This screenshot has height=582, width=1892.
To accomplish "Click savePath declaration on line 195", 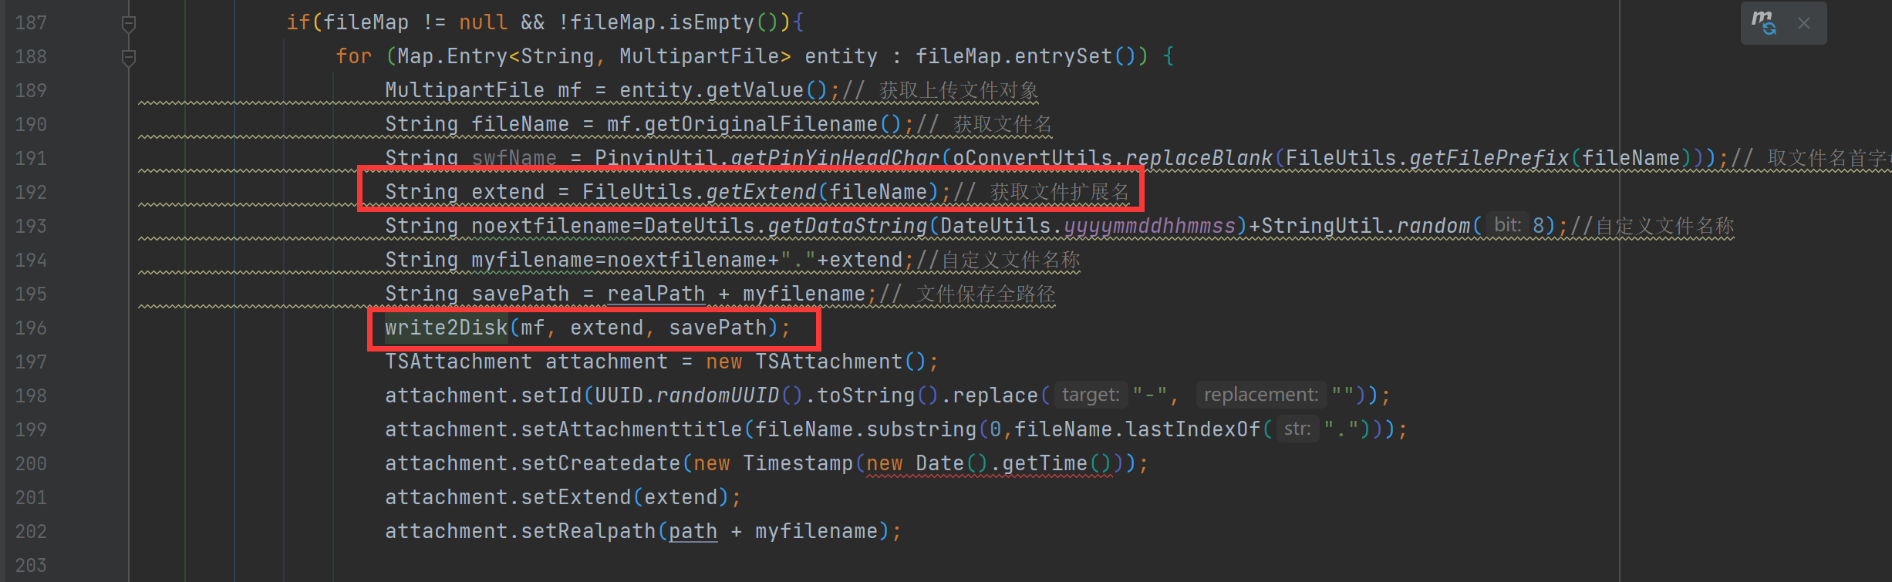I will pyautogui.click(x=521, y=294).
